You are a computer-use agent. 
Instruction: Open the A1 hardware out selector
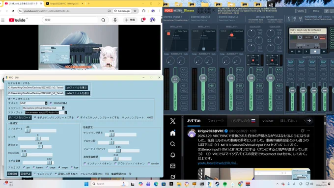[289, 19]
